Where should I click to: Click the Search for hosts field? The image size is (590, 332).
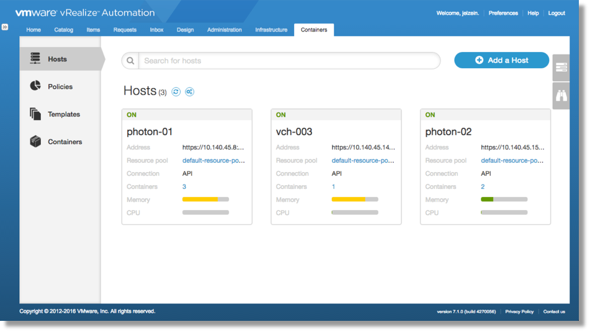[288, 61]
